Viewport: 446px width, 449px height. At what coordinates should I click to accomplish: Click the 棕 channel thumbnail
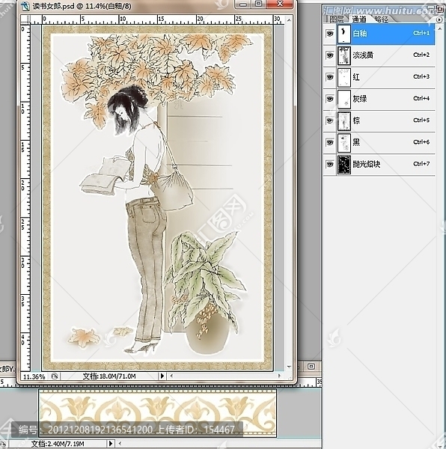(x=343, y=120)
